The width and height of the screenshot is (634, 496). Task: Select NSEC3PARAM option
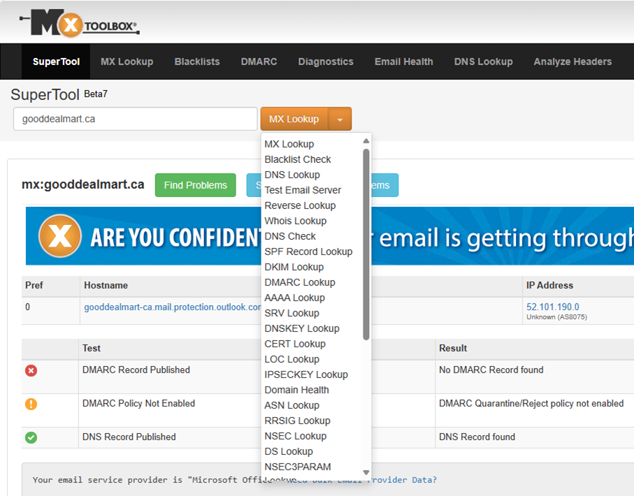click(x=298, y=467)
